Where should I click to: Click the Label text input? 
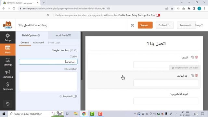(48, 62)
